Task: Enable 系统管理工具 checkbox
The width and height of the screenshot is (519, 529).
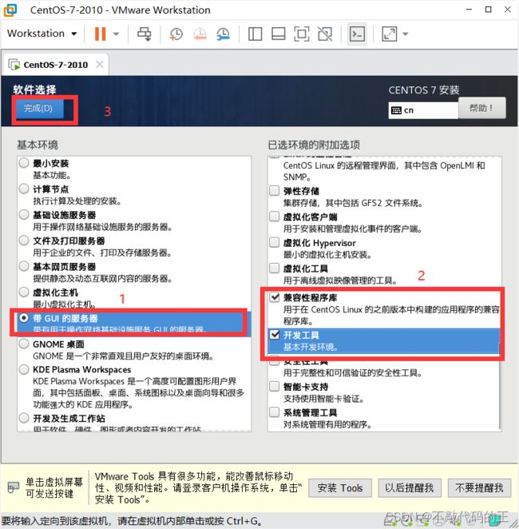Action: point(275,412)
